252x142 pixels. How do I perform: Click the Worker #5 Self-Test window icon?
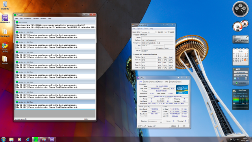pyautogui.click(x=17, y=72)
